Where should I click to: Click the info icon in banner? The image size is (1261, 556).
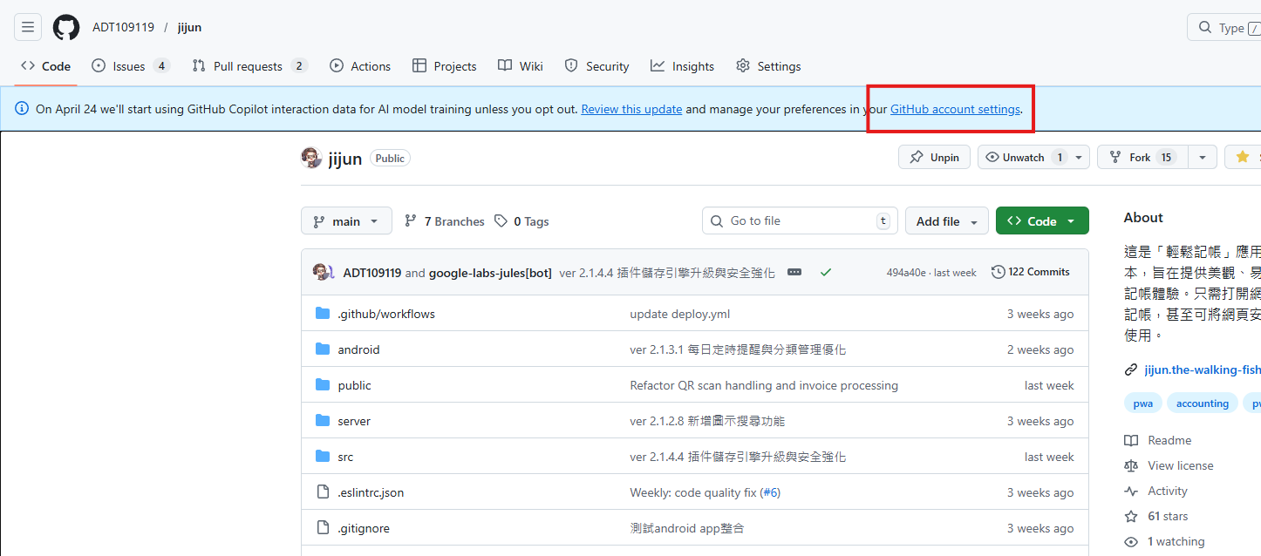22,109
